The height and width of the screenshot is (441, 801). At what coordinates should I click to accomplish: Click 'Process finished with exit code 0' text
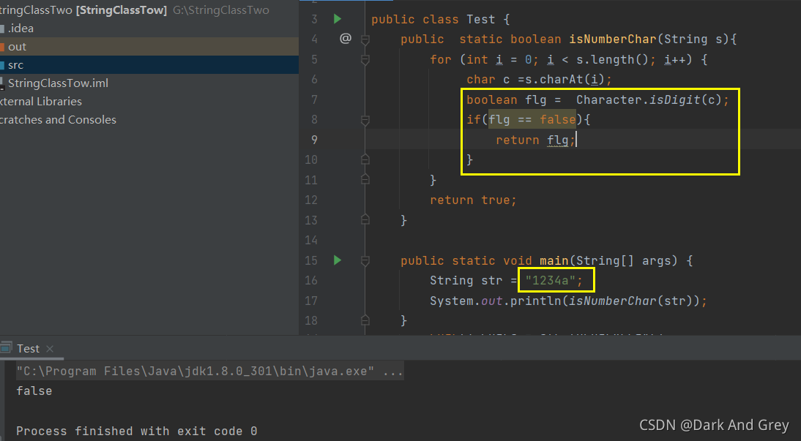136,431
